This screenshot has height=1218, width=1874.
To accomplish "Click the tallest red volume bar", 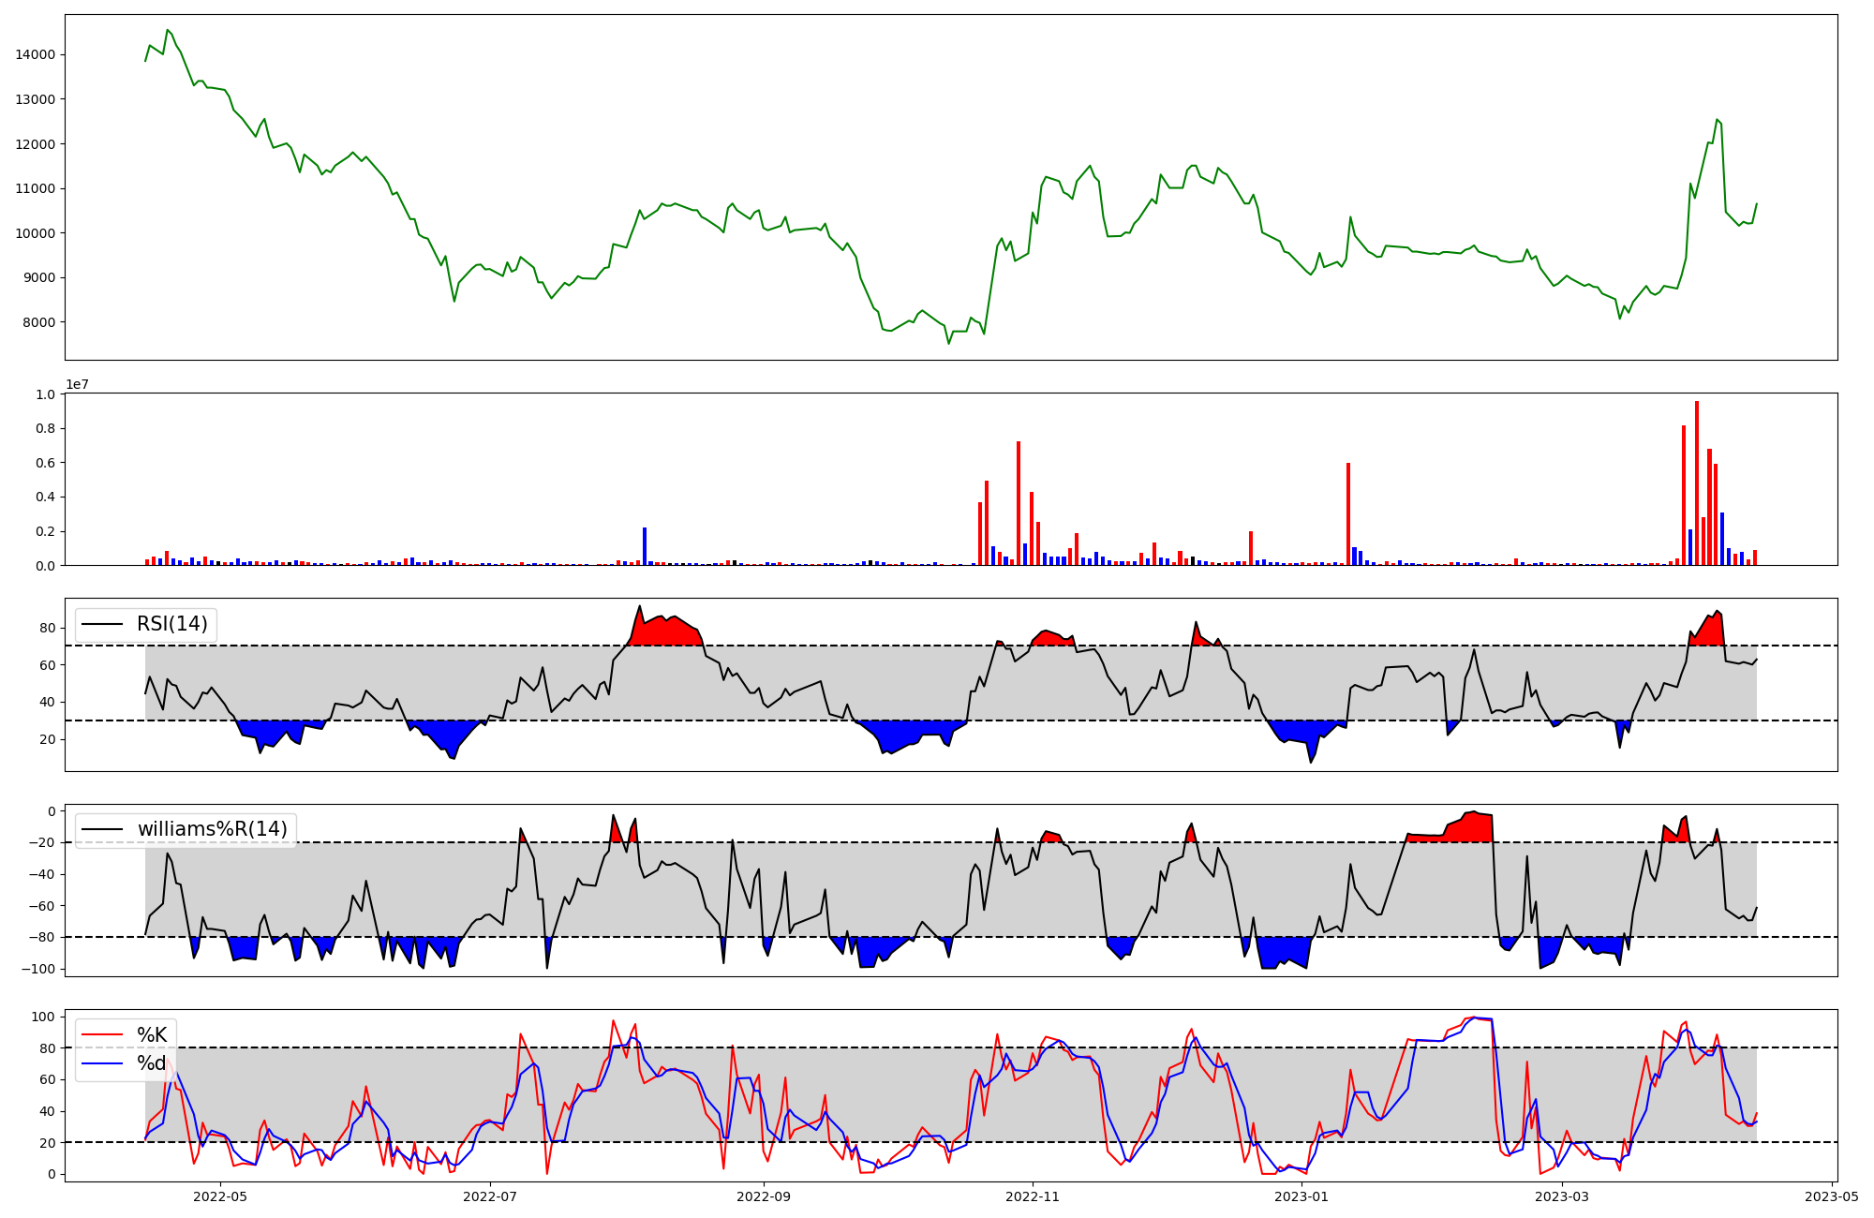I will coord(1697,483).
